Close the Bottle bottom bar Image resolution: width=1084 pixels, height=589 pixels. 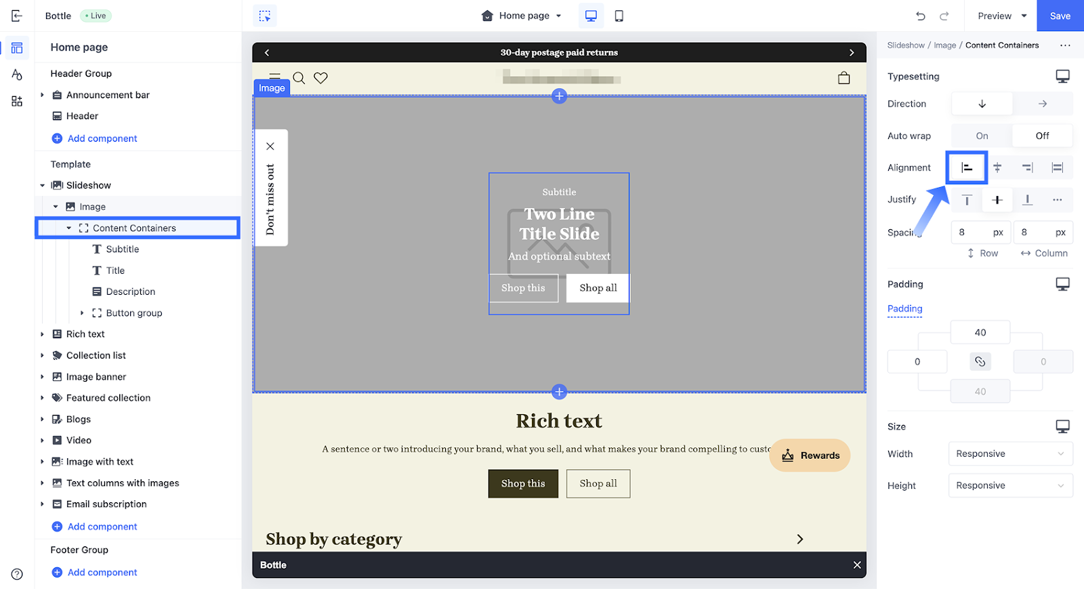[x=857, y=565]
